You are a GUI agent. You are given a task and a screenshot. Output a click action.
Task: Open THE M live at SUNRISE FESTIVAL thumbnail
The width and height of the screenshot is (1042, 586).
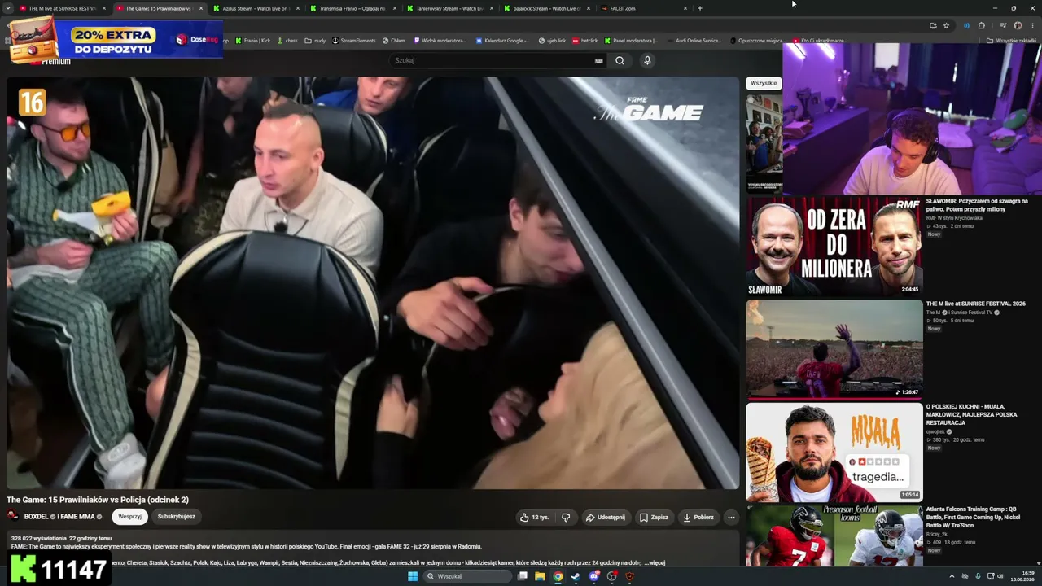[834, 349]
